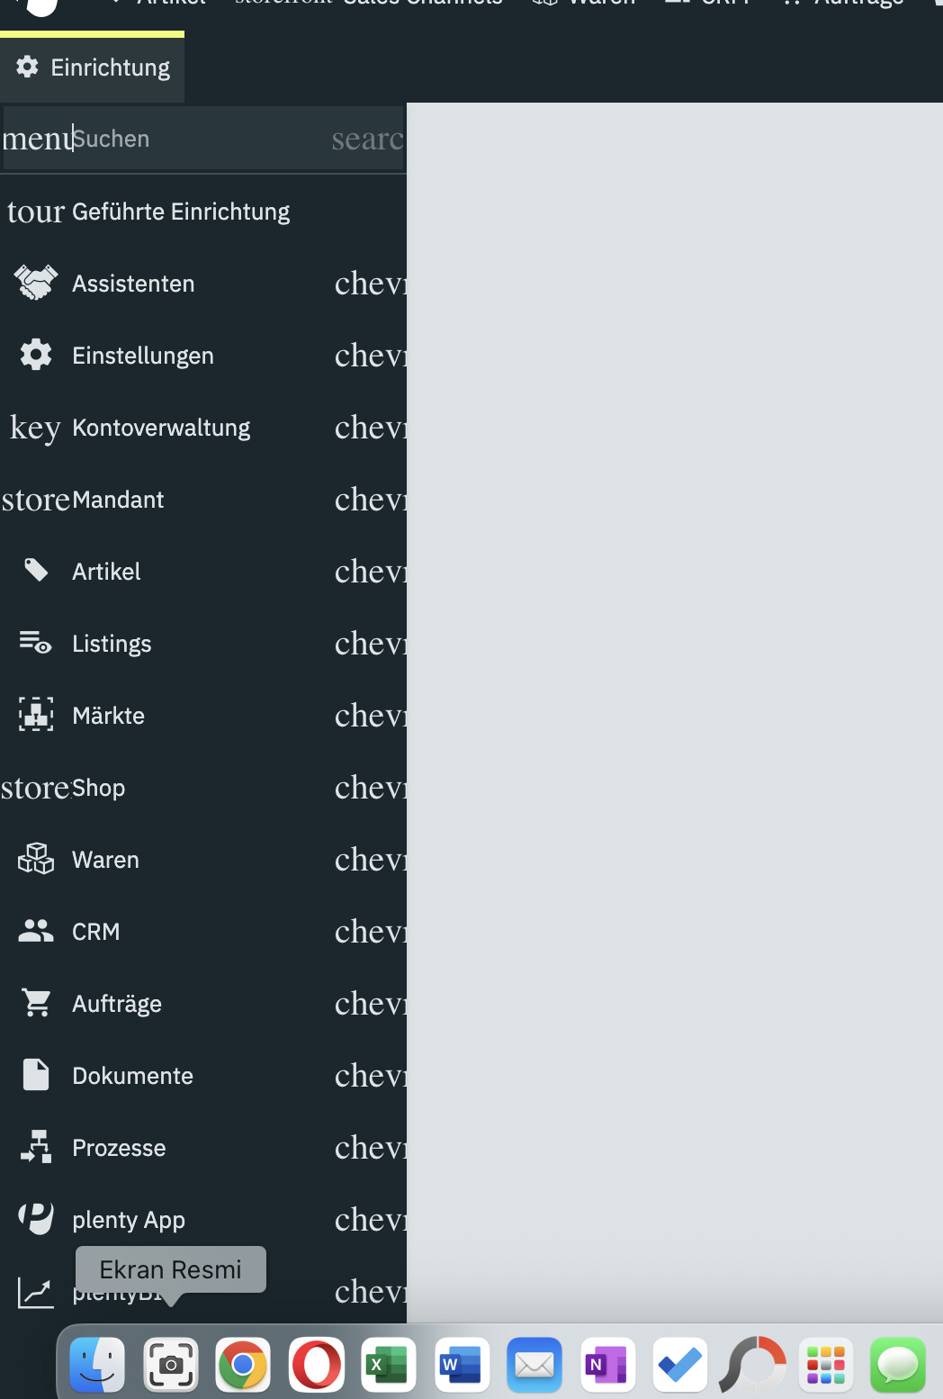Launch Microsoft Excel from the dock
This screenshot has height=1399, width=943.
(x=389, y=1365)
